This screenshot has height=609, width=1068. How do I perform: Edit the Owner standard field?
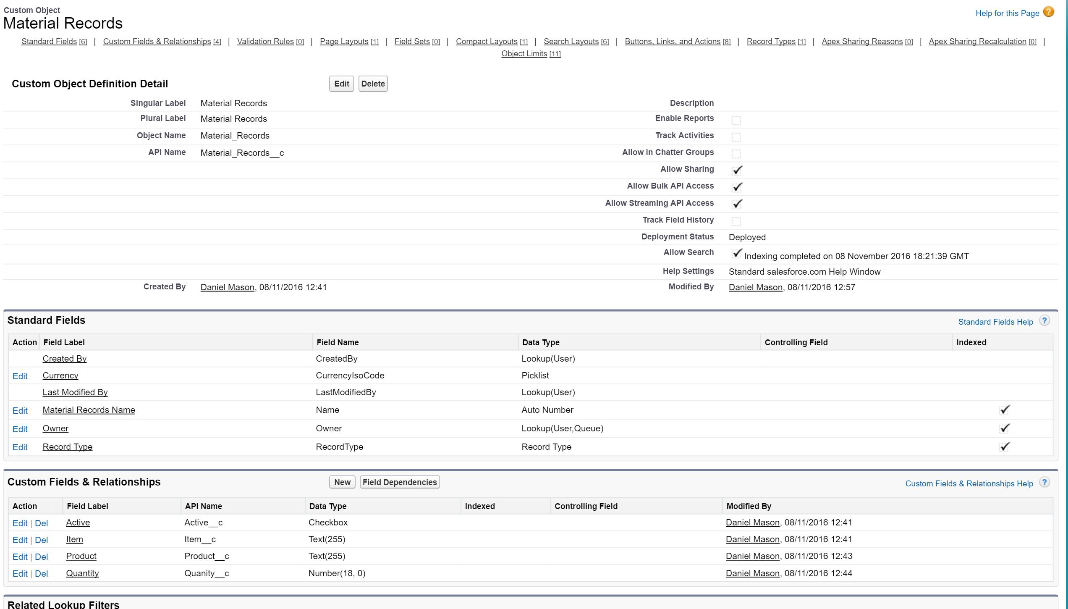coord(20,429)
